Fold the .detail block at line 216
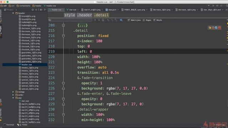This screenshot has height=128, width=228. click(63, 36)
